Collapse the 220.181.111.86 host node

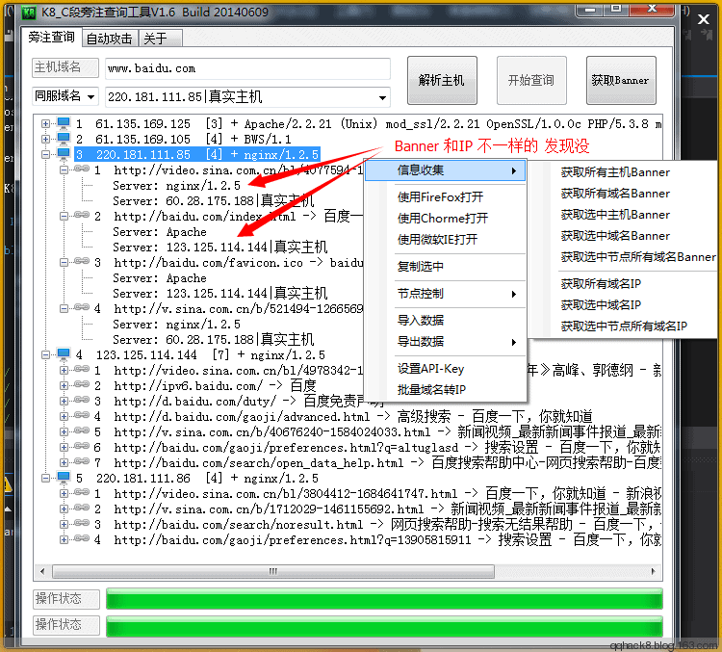pos(45,479)
